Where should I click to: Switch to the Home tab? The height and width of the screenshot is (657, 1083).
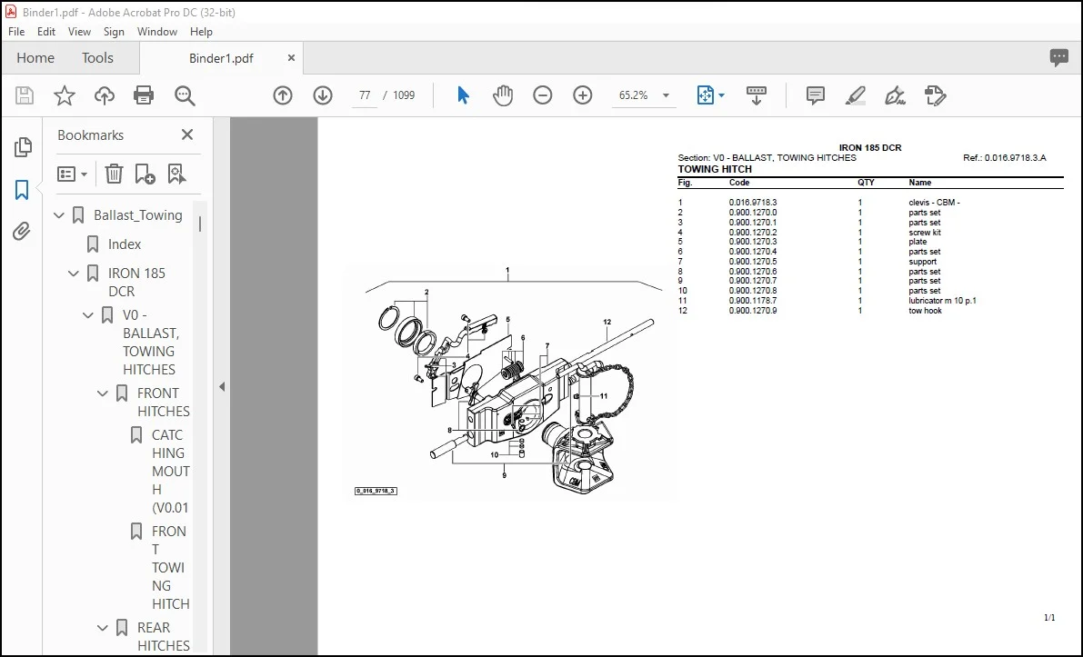click(x=35, y=58)
